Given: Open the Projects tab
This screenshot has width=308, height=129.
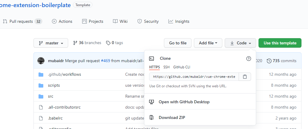Looking at the screenshot, I should [x=93, y=21].
